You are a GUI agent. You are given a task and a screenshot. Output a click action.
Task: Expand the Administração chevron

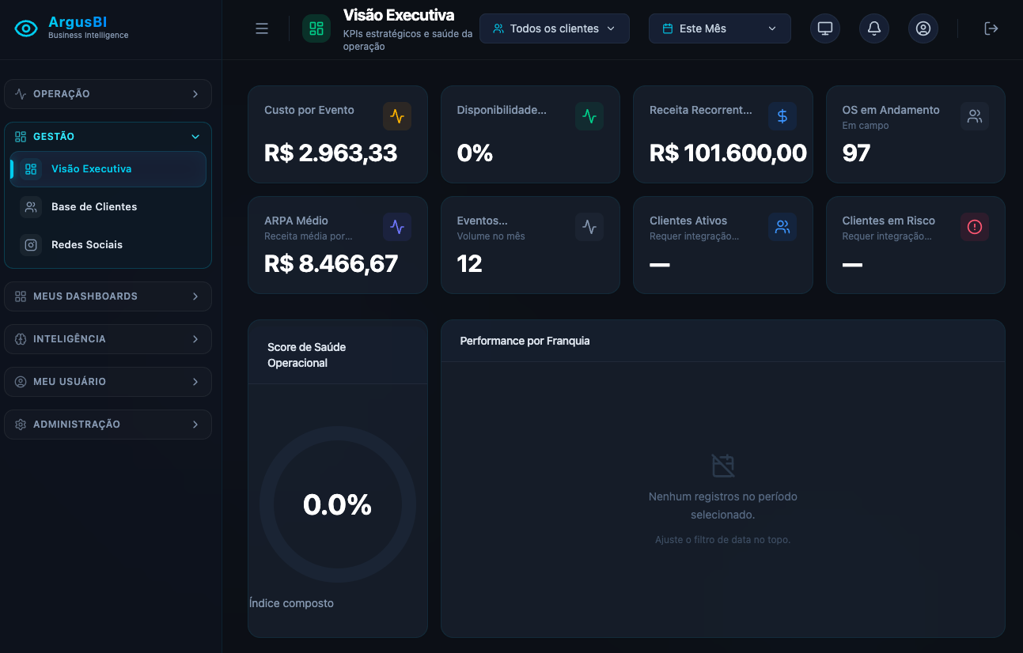(x=195, y=425)
